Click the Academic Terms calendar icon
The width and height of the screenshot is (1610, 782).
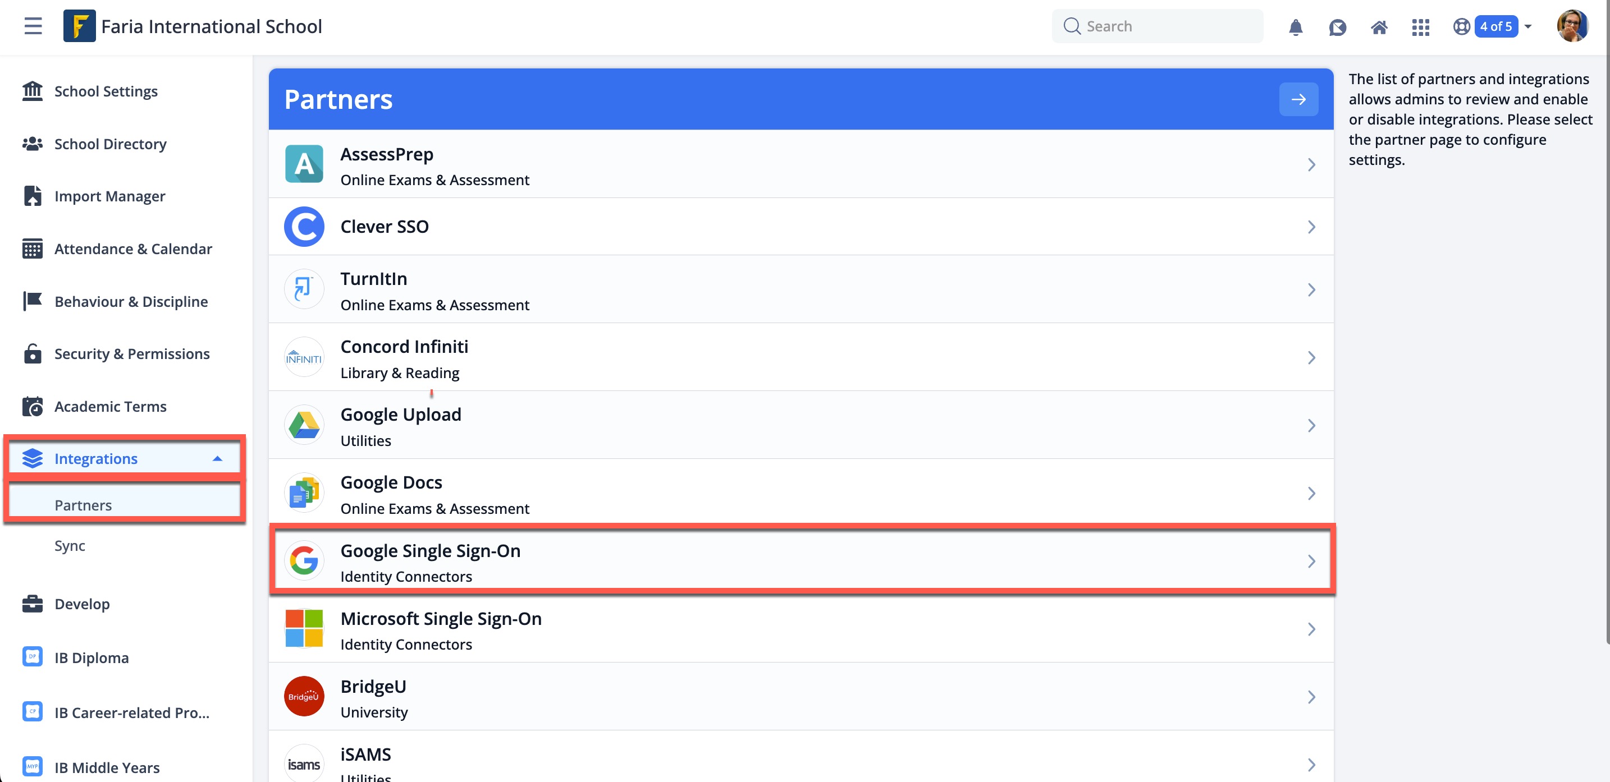[33, 406]
